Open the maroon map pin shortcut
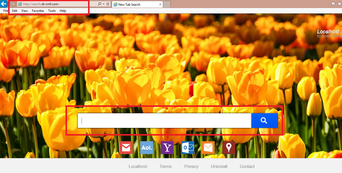 pyautogui.click(x=229, y=148)
